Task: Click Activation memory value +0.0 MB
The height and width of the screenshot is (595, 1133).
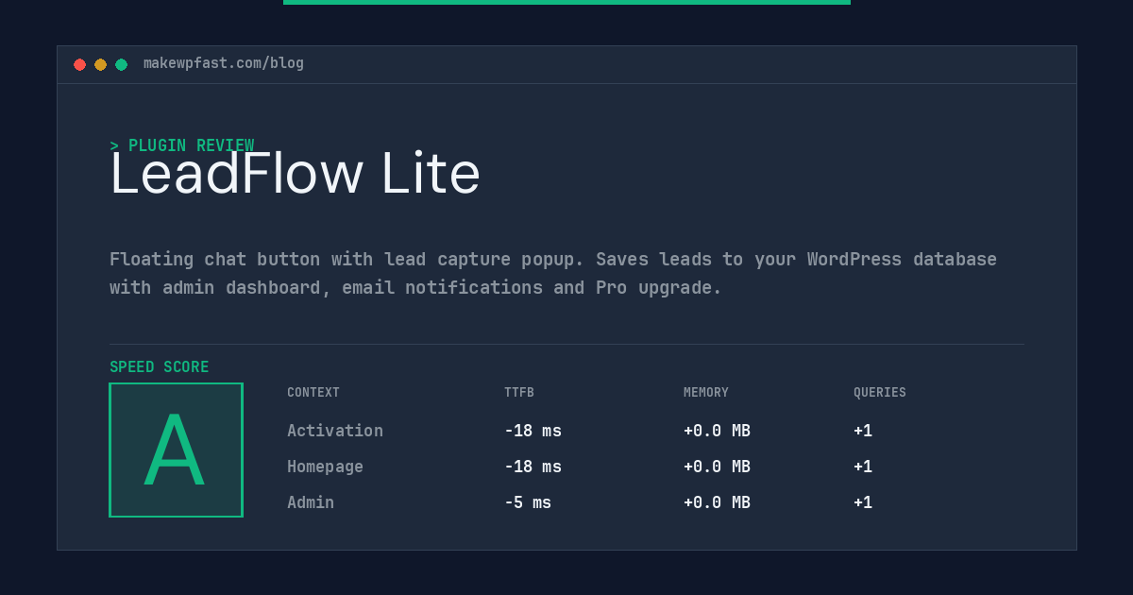Action: pyautogui.click(x=717, y=431)
